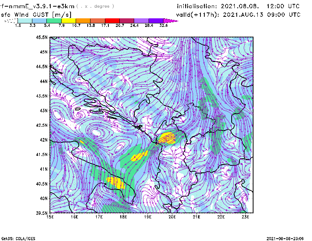Screen dimensions: 312x241
Task: Click the 43N latitude label
Action: (x=44, y=110)
